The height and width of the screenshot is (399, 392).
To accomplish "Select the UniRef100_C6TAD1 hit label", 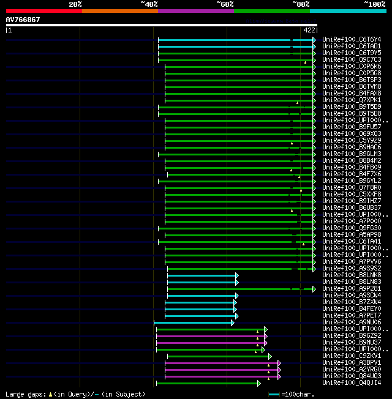I will [352, 47].
